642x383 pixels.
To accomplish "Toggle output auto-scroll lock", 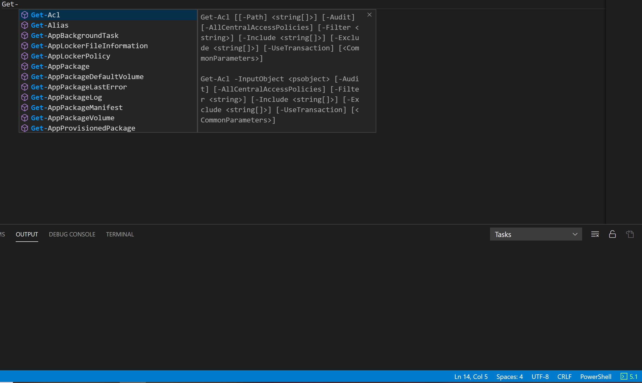I will point(612,234).
